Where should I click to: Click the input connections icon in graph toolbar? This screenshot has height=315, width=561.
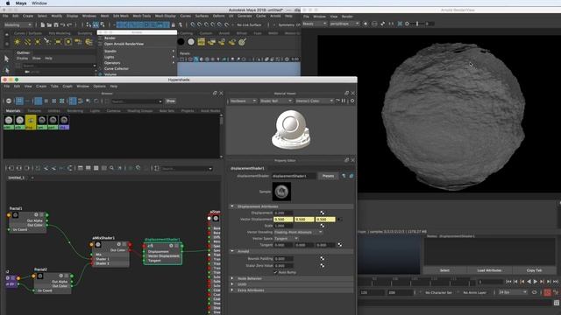coord(11,168)
